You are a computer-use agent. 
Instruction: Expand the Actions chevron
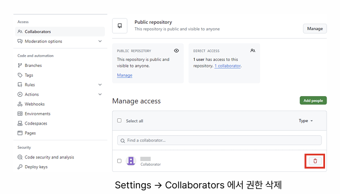[x=100, y=94]
